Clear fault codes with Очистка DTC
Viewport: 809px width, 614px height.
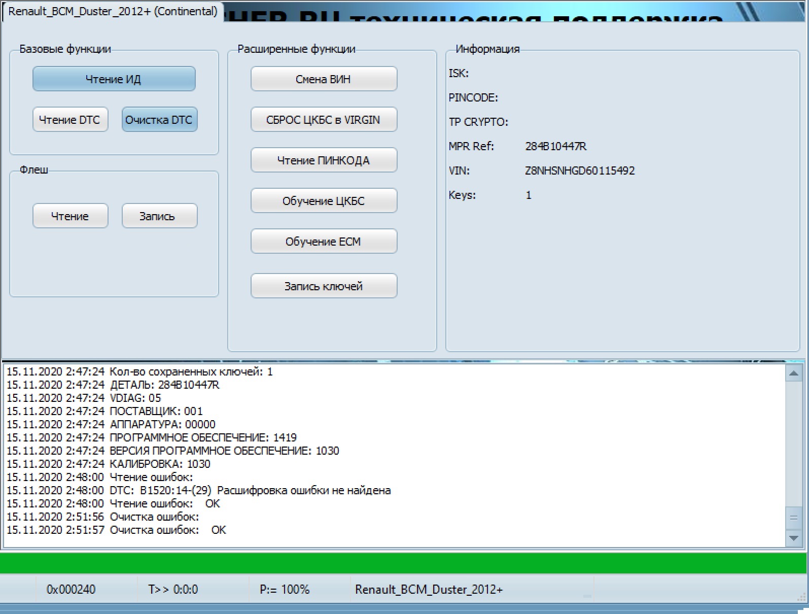click(159, 120)
